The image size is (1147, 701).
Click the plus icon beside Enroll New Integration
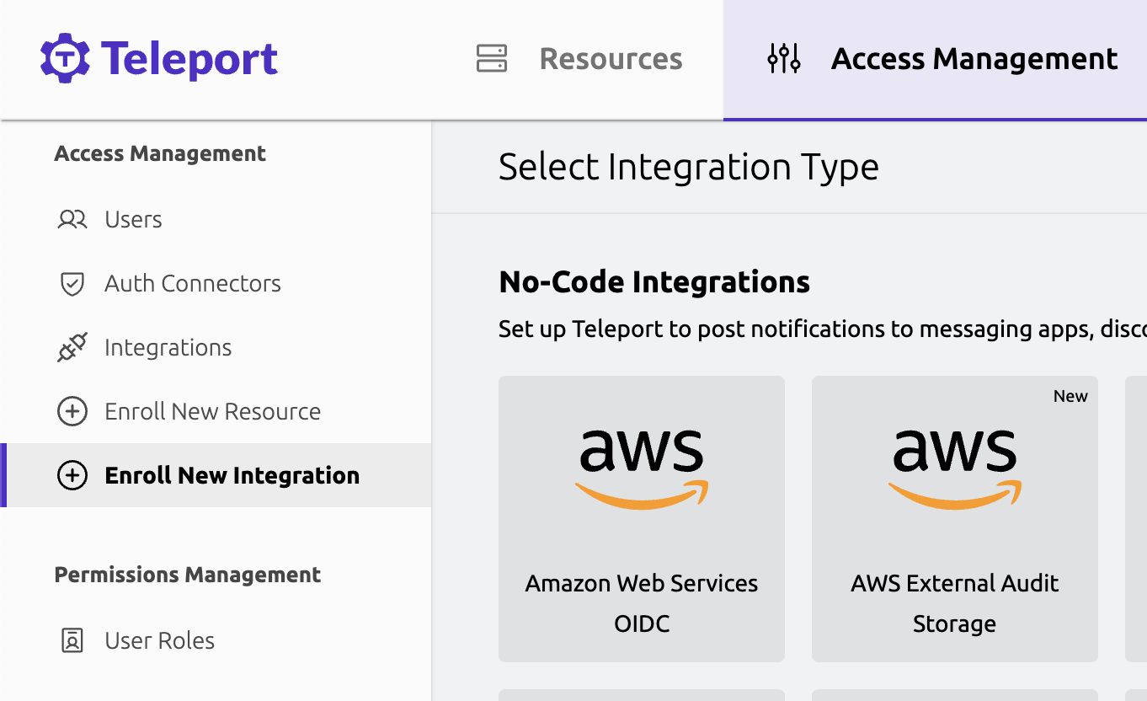coord(72,475)
